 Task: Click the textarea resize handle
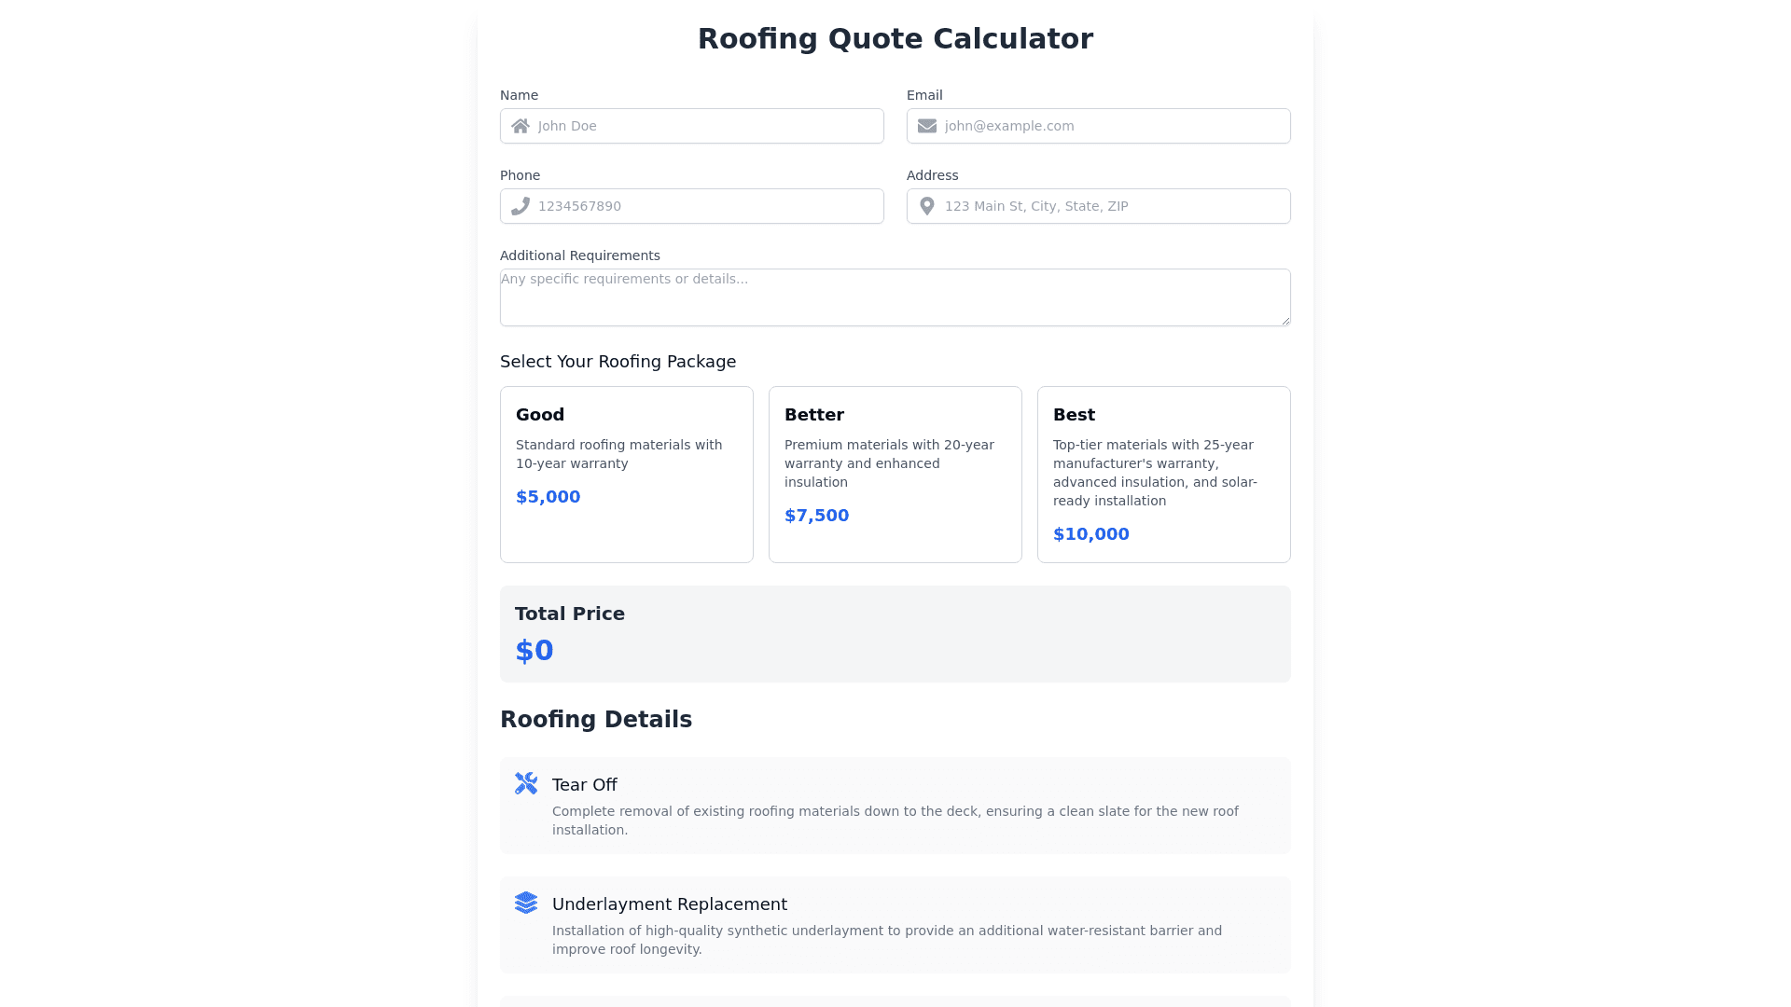[x=1285, y=321]
